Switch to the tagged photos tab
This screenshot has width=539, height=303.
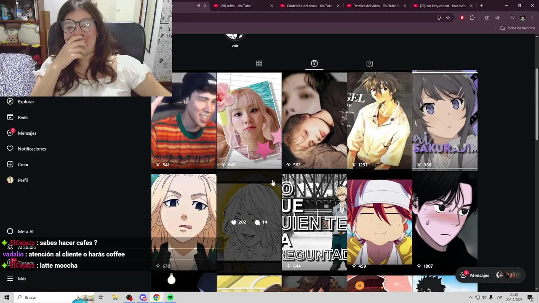point(369,64)
